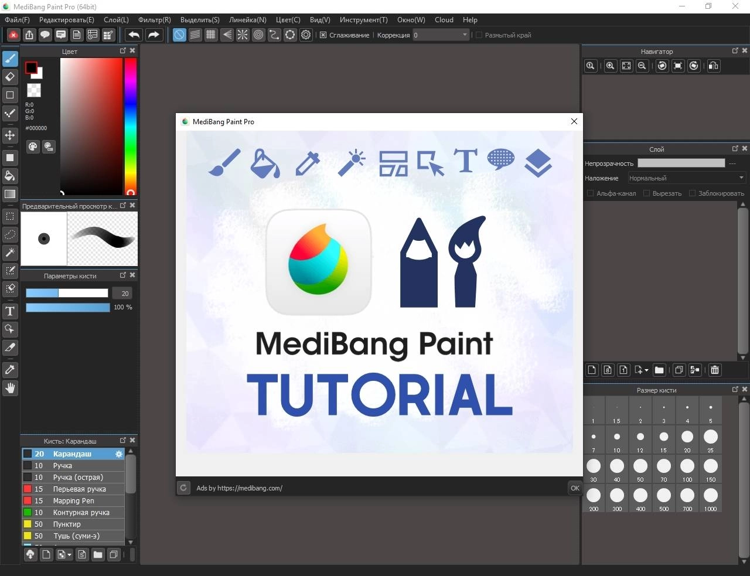Image resolution: width=750 pixels, height=576 pixels.
Task: Click Zoom In in Navigator
Action: click(x=610, y=66)
